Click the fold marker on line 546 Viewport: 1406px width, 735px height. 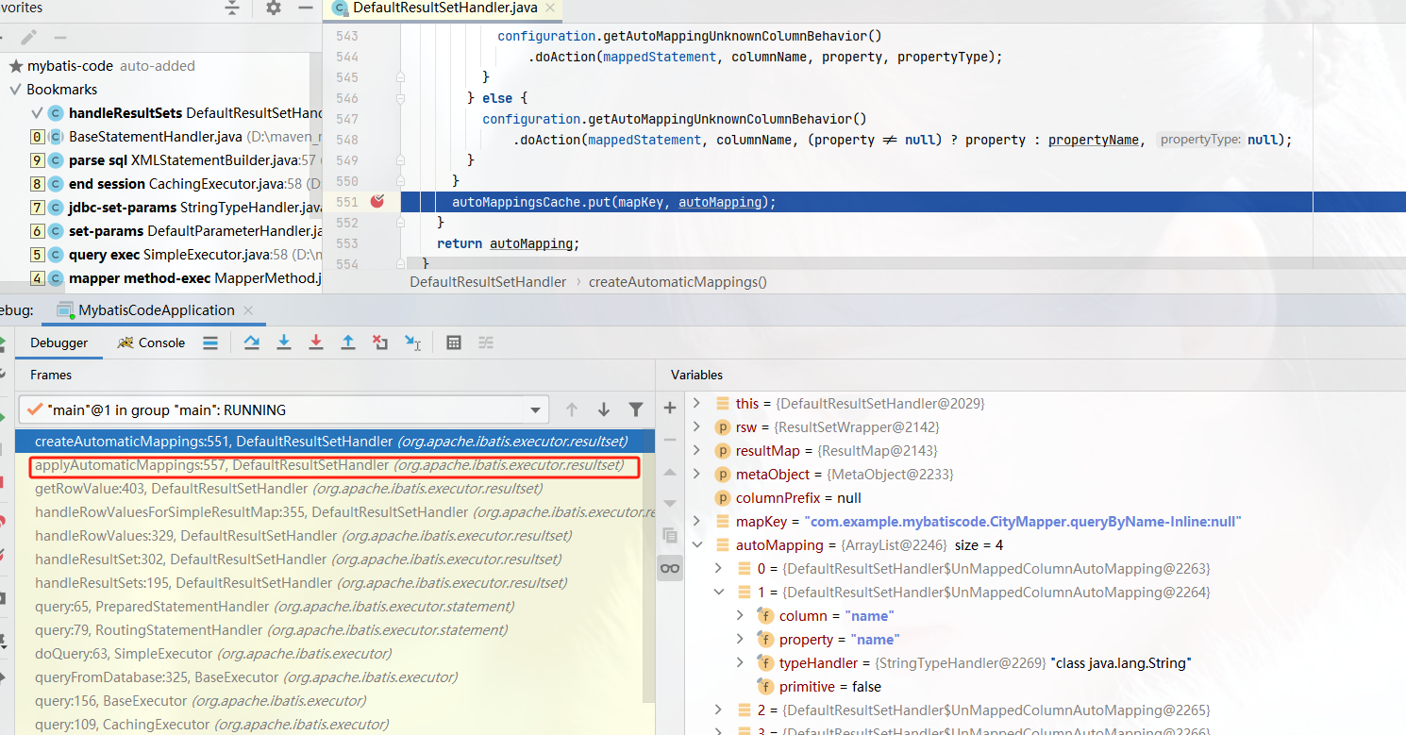pyautogui.click(x=400, y=98)
